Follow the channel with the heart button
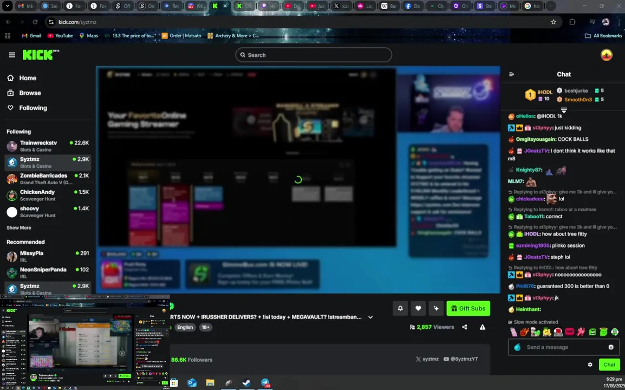 [x=418, y=308]
